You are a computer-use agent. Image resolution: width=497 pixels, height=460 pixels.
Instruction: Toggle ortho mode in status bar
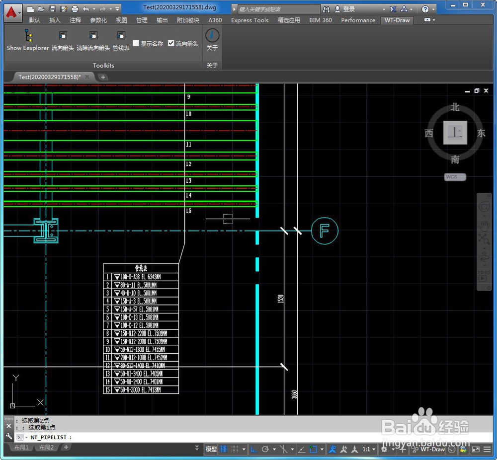coord(254,449)
